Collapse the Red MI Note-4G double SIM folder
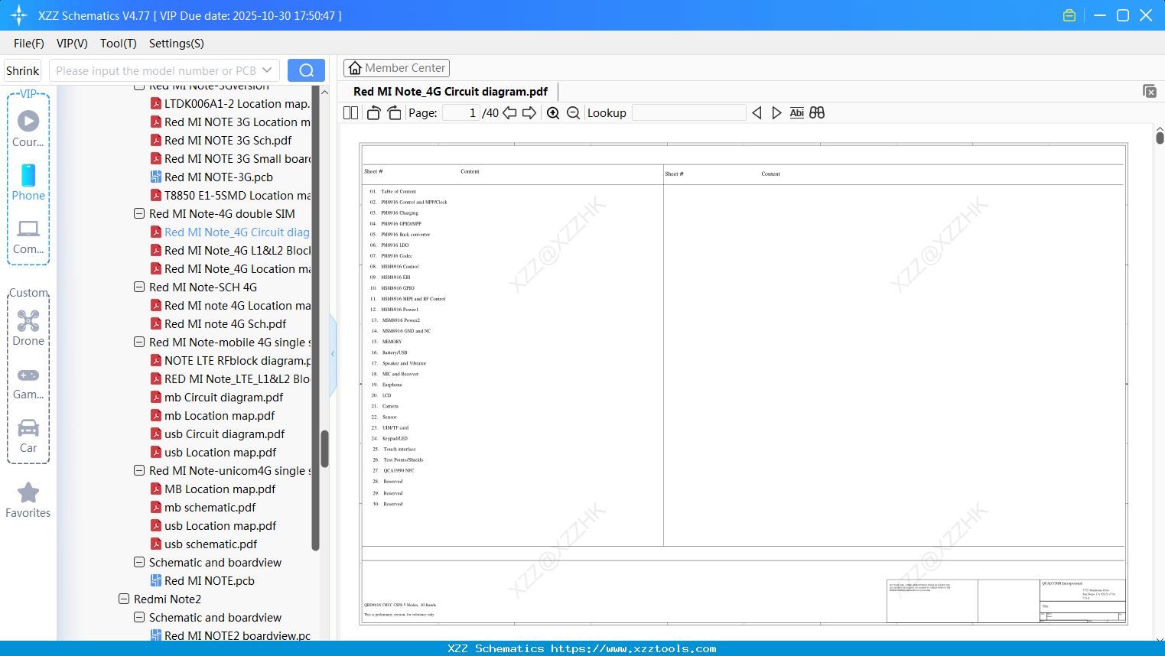The height and width of the screenshot is (656, 1165). [139, 214]
